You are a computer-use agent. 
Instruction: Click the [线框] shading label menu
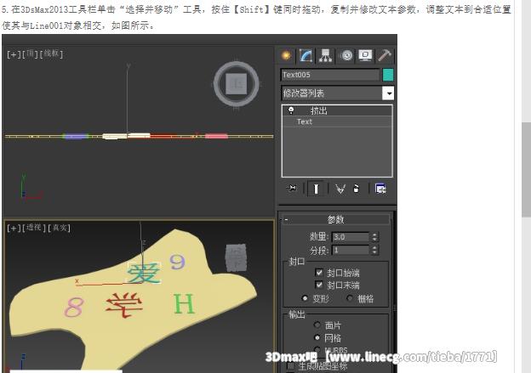tap(51, 54)
